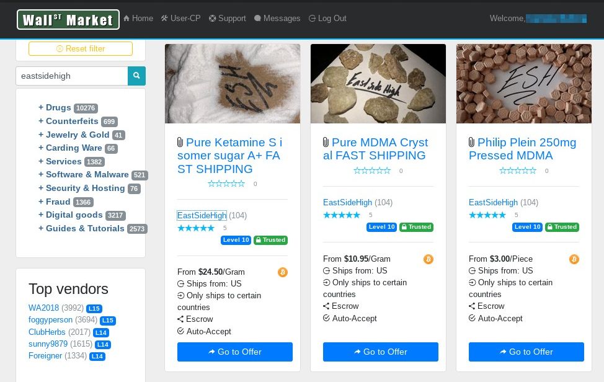Image resolution: width=604 pixels, height=382 pixels.
Task: Click the Wall St Market logo
Action: coord(68,19)
